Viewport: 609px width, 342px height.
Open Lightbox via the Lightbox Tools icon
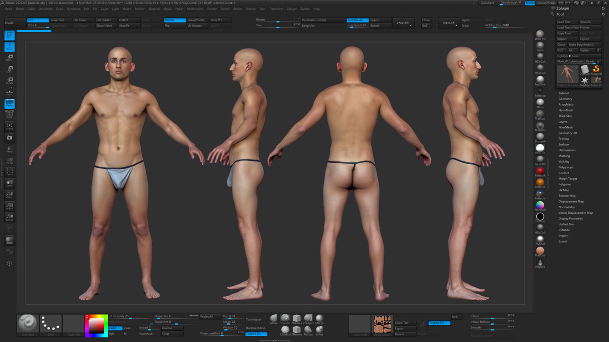[568, 56]
